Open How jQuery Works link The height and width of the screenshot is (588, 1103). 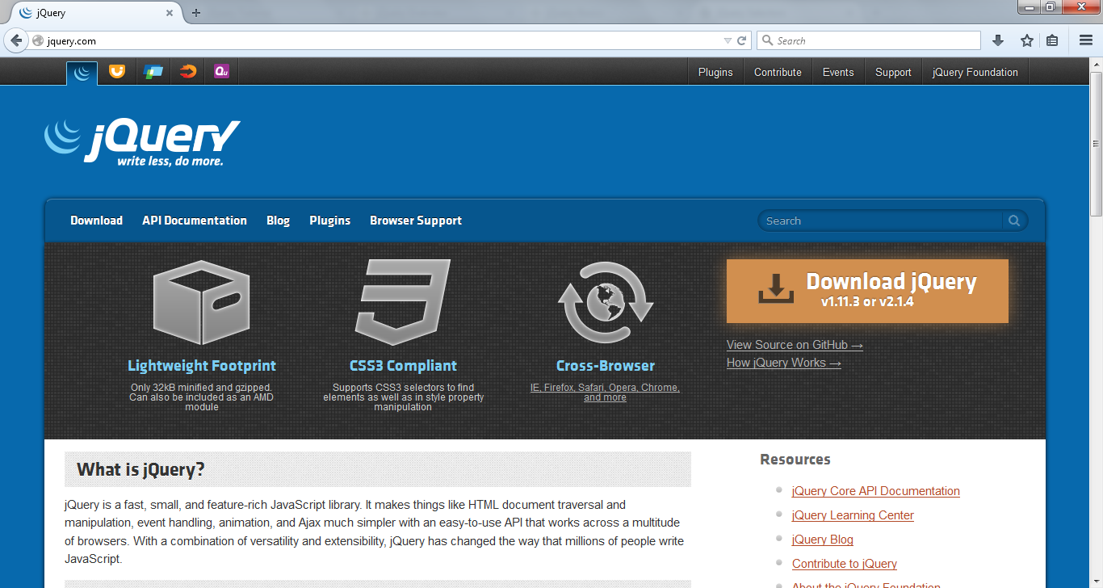click(x=783, y=363)
